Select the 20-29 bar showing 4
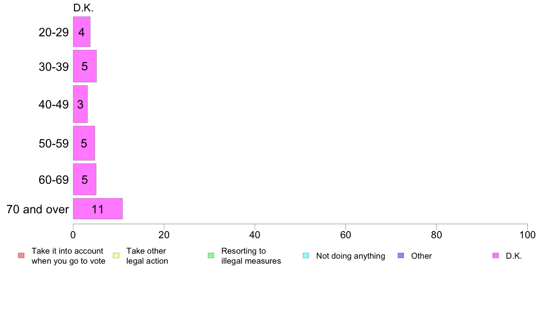The width and height of the screenshot is (540, 334). (x=82, y=32)
